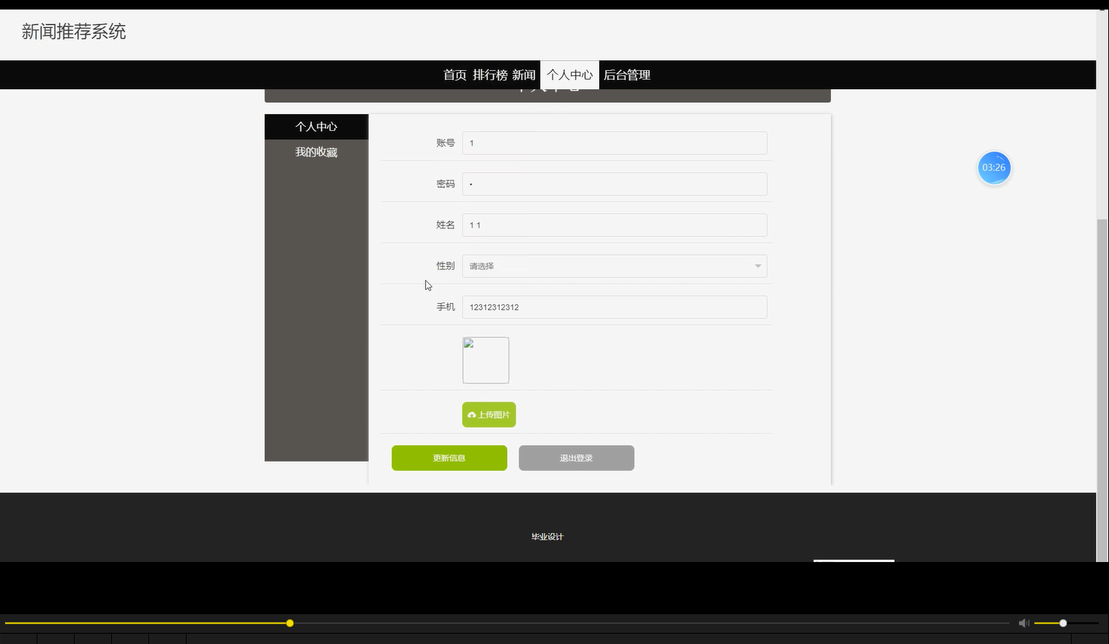Click the green 更新信息 button
The height and width of the screenshot is (644, 1109).
(449, 458)
